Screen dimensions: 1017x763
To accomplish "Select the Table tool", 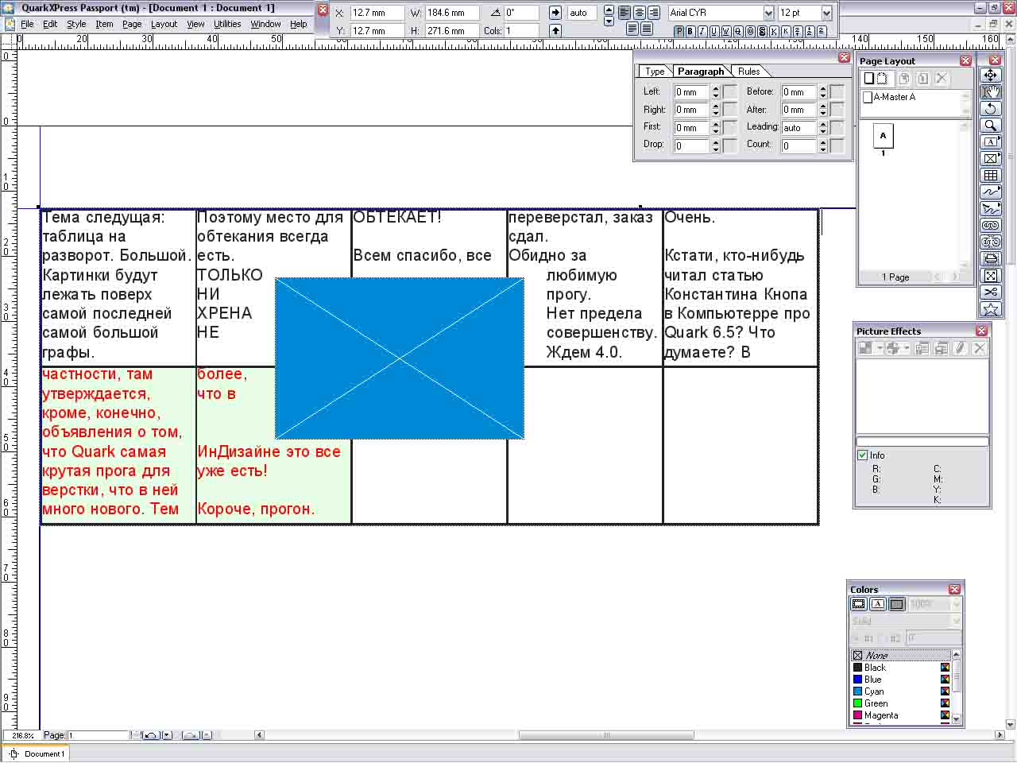I will [x=991, y=176].
